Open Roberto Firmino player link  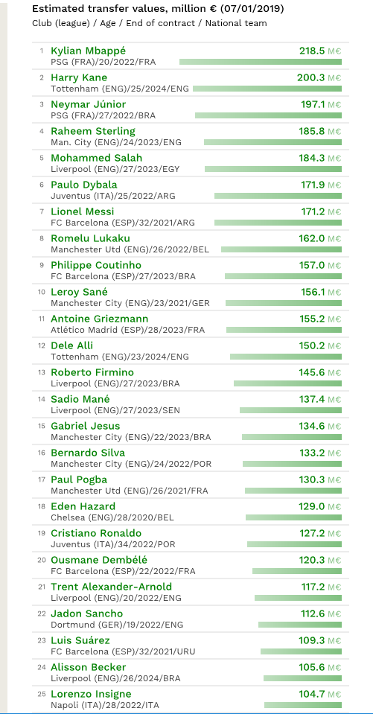(x=92, y=372)
